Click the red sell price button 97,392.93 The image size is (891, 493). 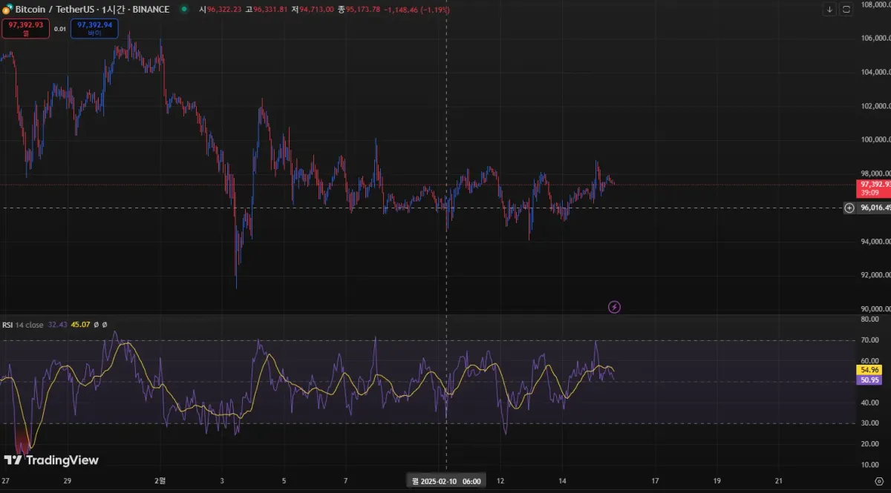pyautogui.click(x=26, y=28)
